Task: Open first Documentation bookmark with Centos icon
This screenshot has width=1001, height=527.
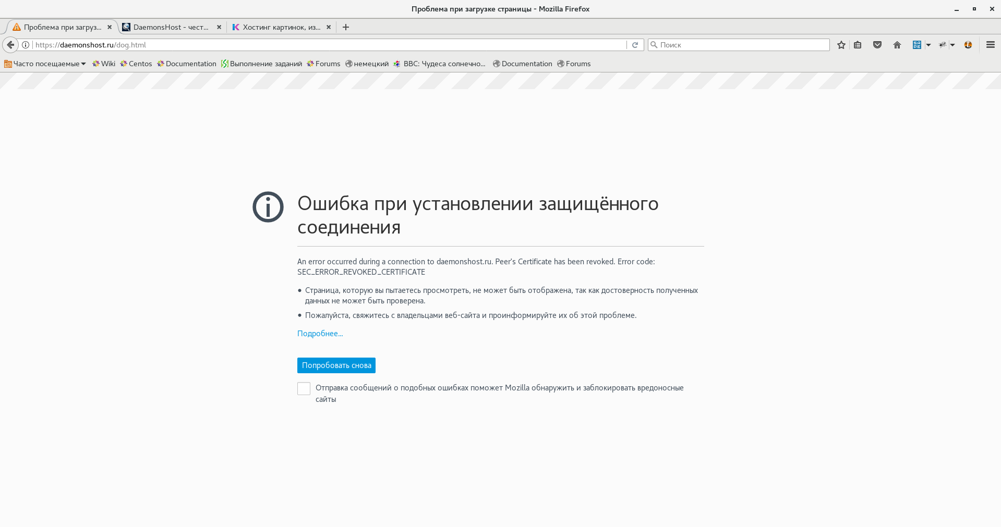Action: (x=187, y=64)
